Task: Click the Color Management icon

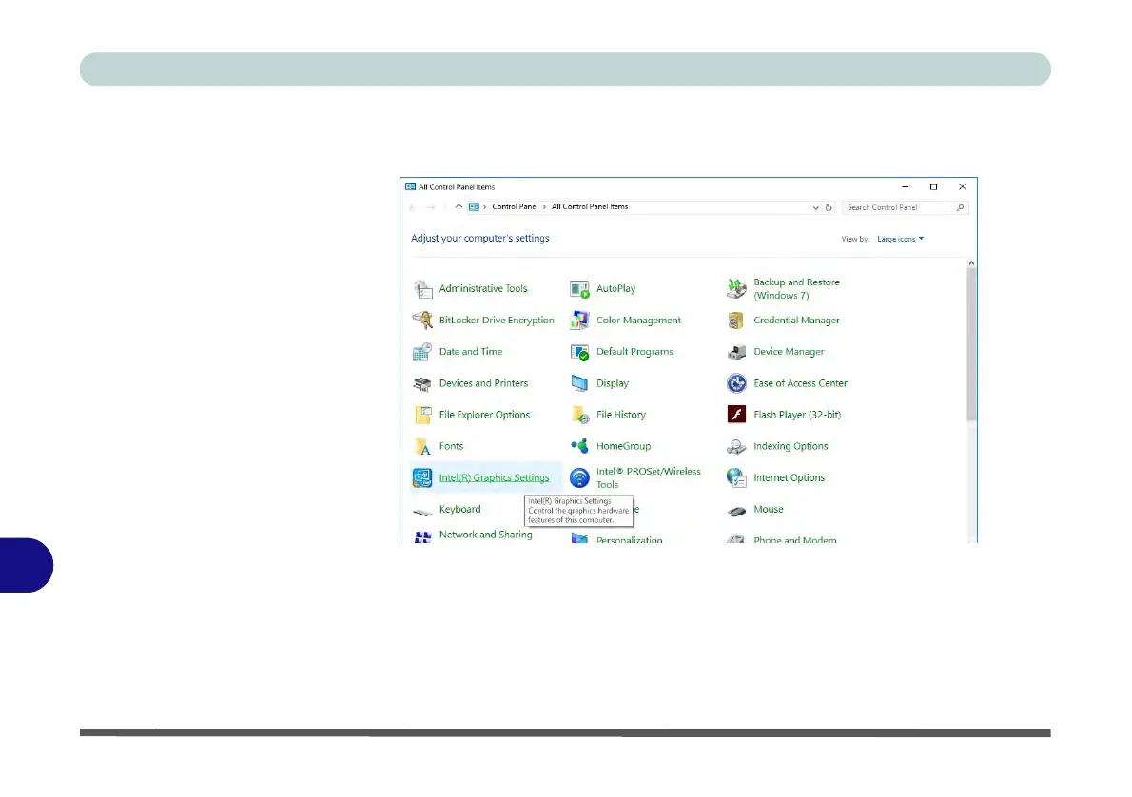Action: 579,321
